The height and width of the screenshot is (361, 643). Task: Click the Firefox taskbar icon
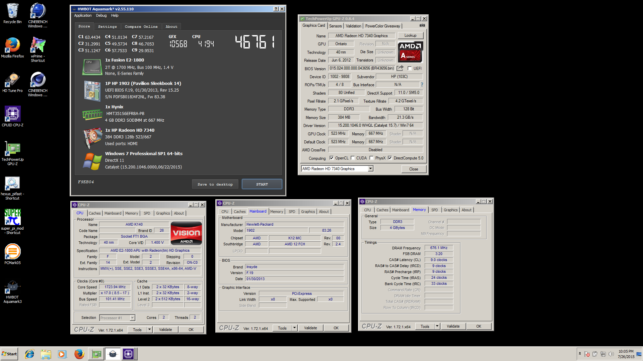(79, 354)
